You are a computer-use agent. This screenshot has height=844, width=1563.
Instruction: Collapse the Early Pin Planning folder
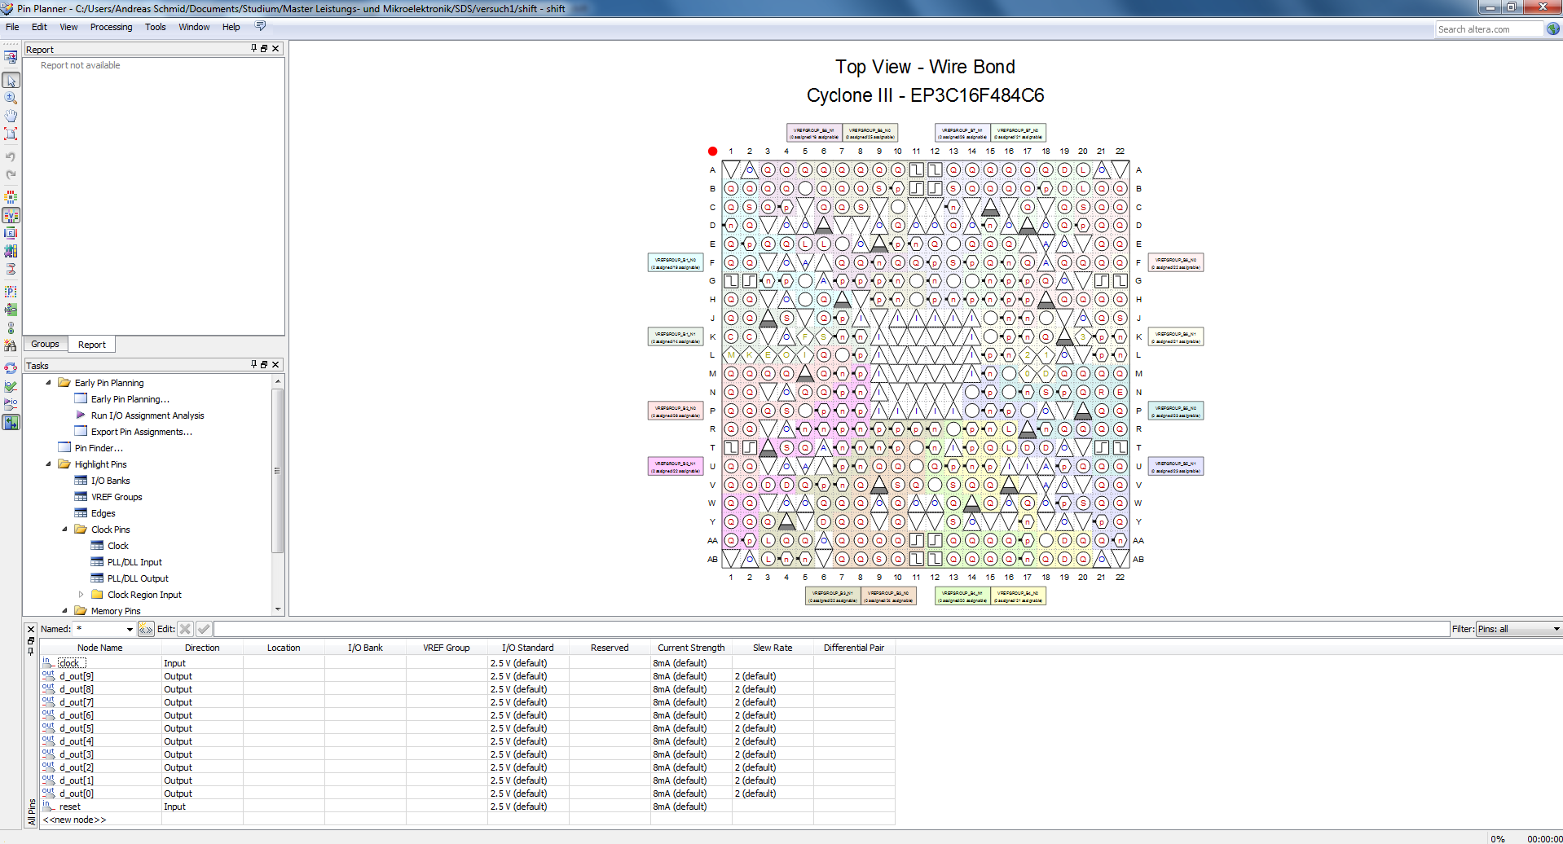point(48,382)
